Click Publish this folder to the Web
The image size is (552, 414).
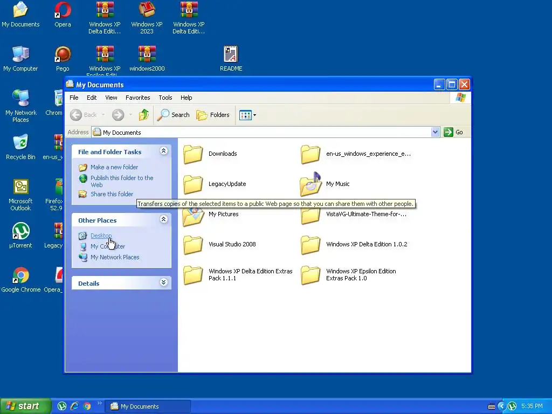122,181
